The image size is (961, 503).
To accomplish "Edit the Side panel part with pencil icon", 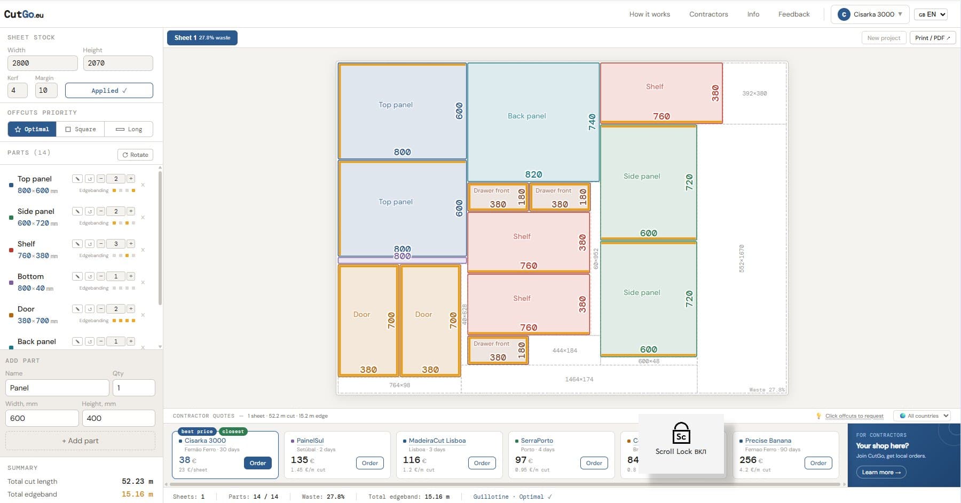I will click(77, 211).
